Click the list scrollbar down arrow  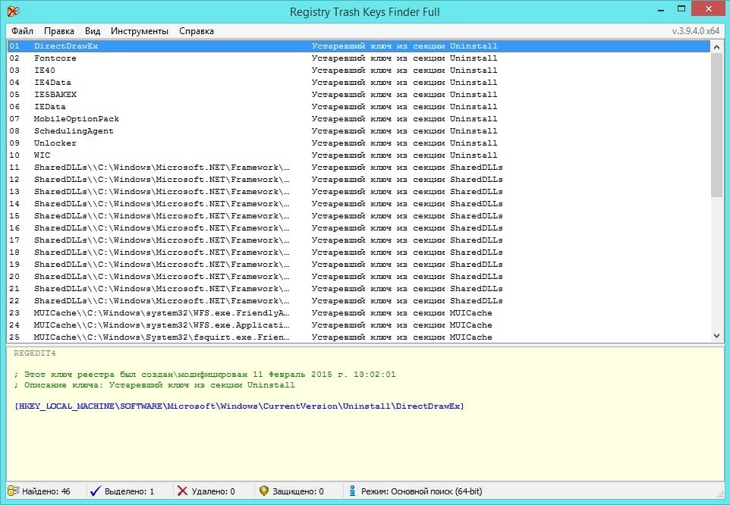point(716,336)
